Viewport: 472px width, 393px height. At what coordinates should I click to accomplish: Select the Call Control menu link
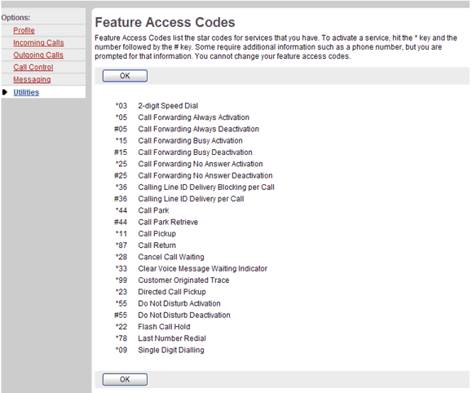33,68
